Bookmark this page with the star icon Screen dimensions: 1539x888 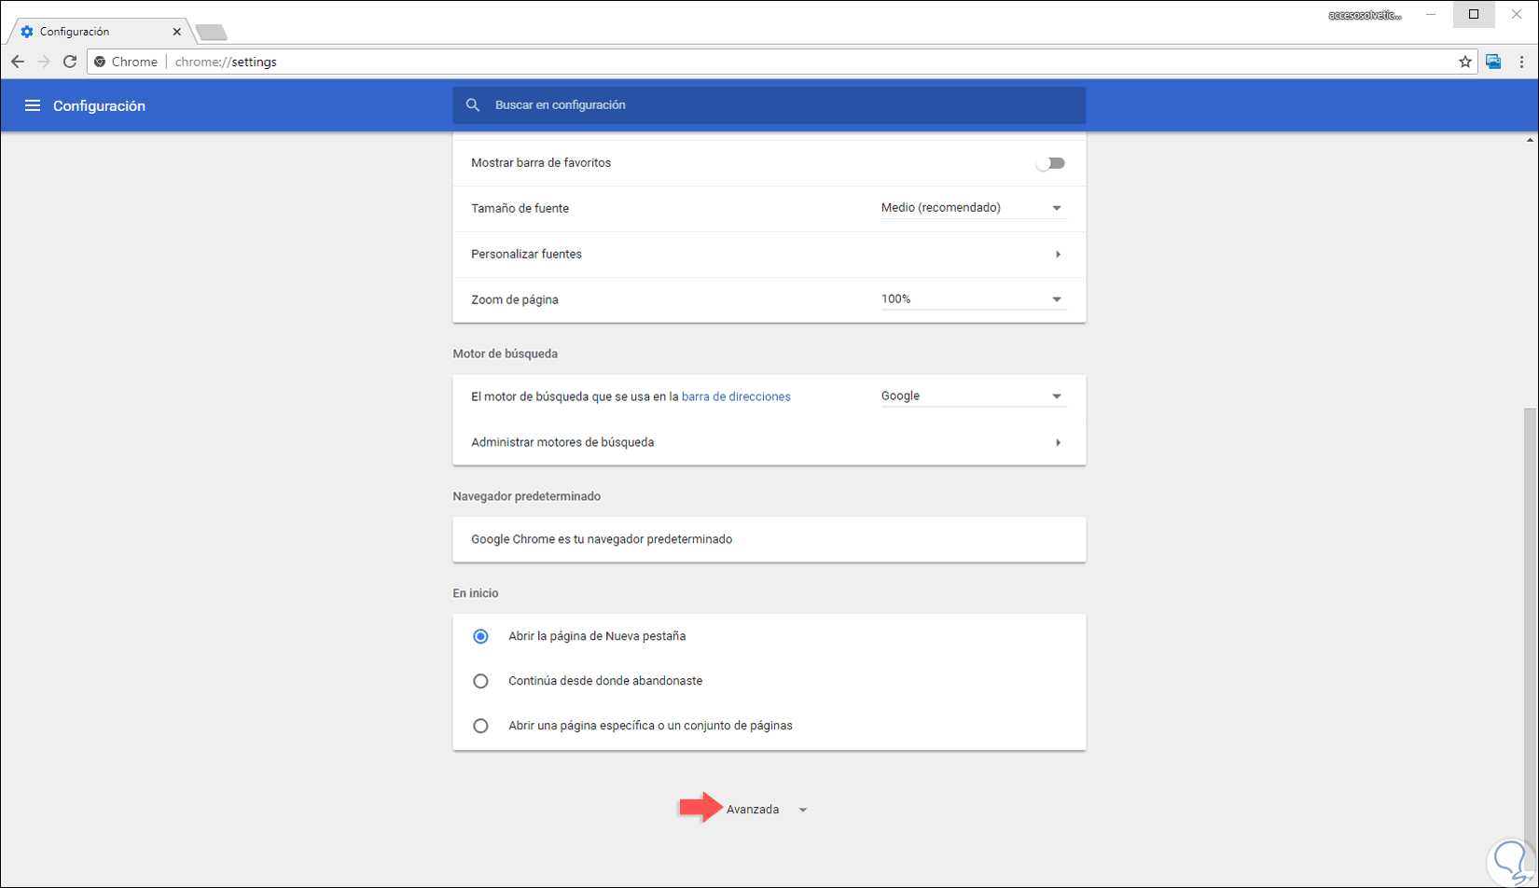[1465, 62]
